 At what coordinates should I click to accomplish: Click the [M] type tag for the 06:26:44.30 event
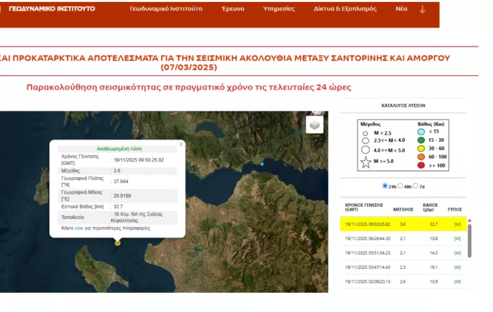[x=457, y=238]
